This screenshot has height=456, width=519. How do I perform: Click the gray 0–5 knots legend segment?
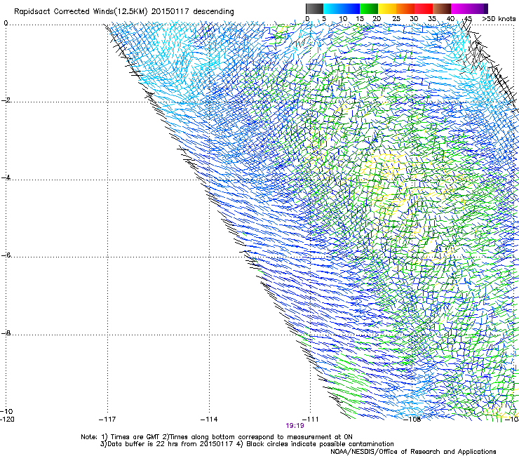click(x=314, y=8)
